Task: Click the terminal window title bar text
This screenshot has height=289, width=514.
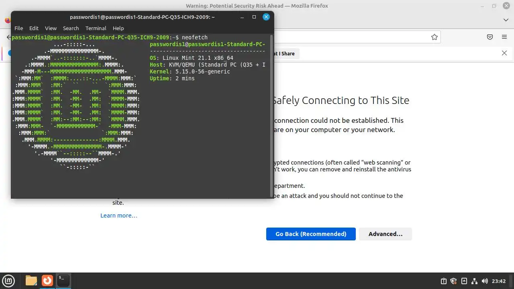Action: pyautogui.click(x=142, y=17)
